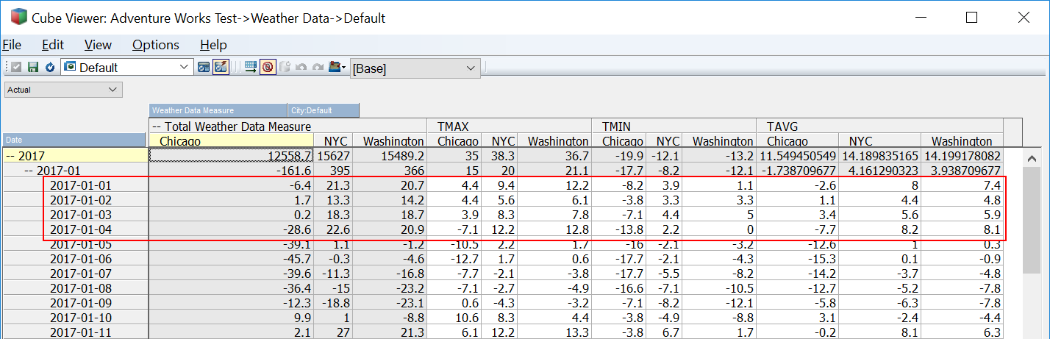Screen dimensions: 1050x339
Task: Click the window icon right of view dropdown
Action: pos(204,68)
